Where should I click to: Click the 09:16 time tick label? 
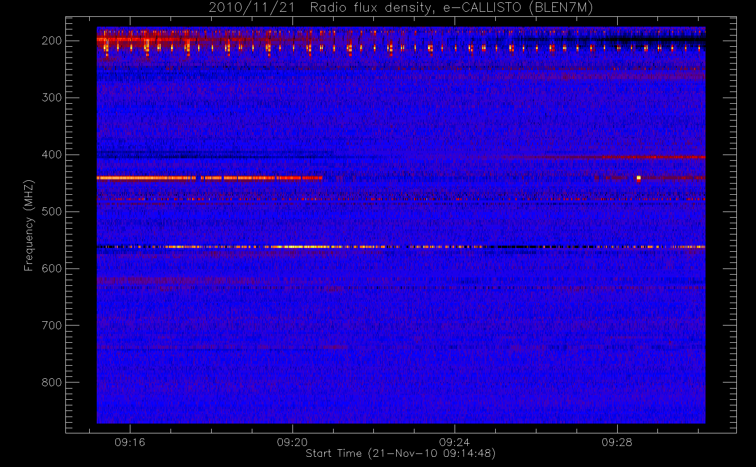point(130,442)
